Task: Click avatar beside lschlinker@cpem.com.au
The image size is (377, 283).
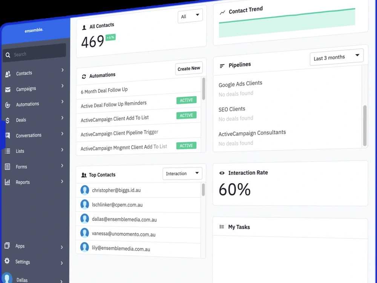Action: click(x=84, y=204)
